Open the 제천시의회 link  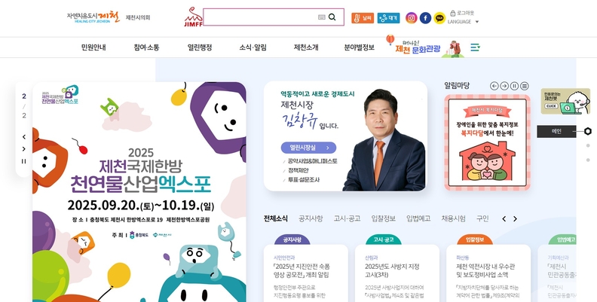coord(138,17)
